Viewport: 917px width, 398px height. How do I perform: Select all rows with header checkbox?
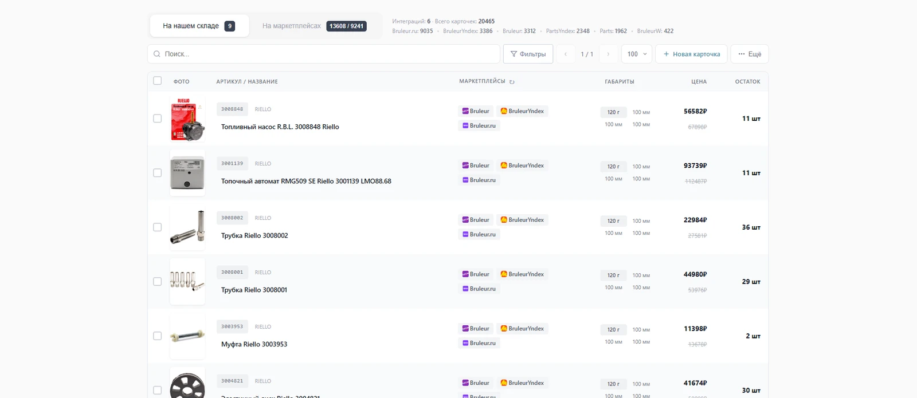coord(158,81)
